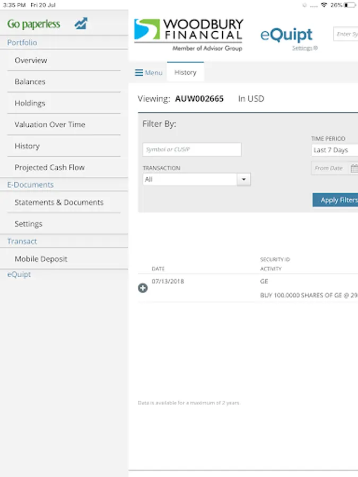Open the Time Period Last 7 Days dropdown

tap(334, 150)
